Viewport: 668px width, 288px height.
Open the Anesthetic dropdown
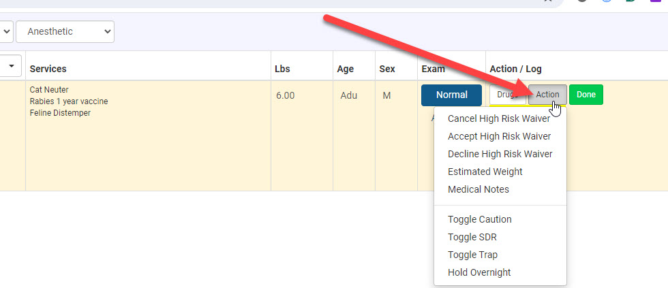tap(65, 31)
